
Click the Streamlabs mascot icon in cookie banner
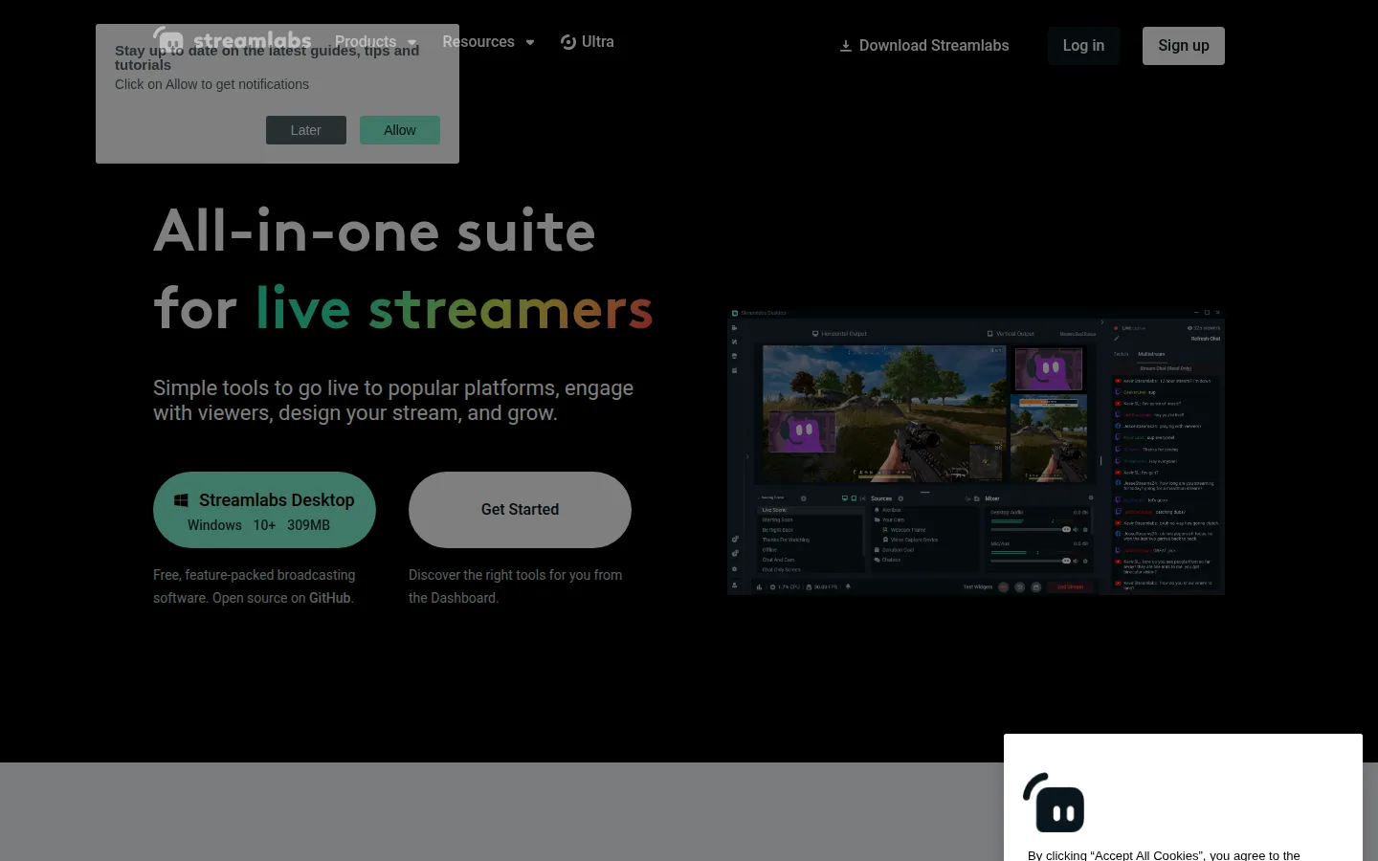1054,803
